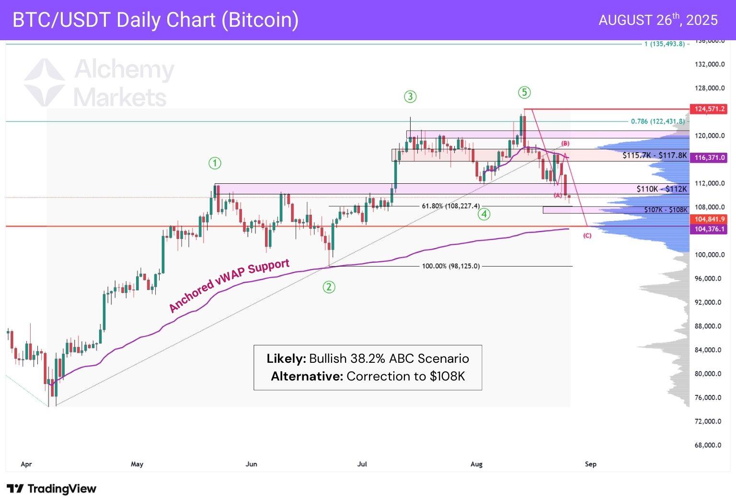Select the $110K - $112K zone label

(661, 189)
